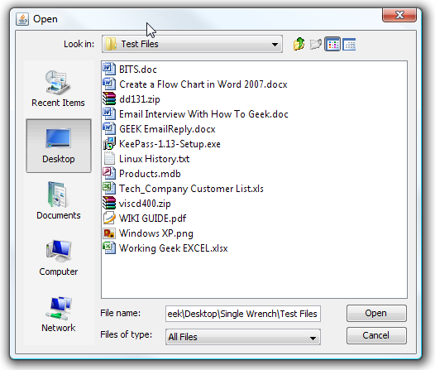Select the Desktop shortcut
435x370 pixels.
click(x=59, y=146)
